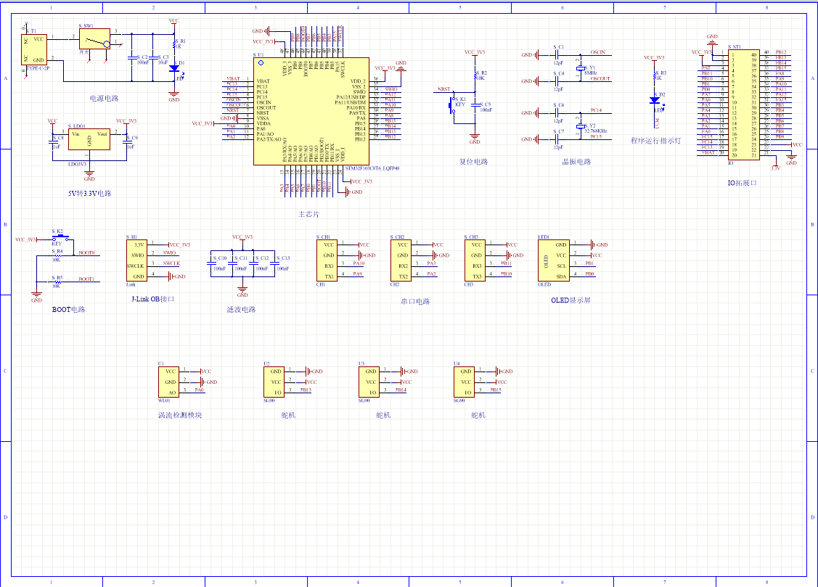Select resistor S_R4 10K on BOOT0
The image size is (818, 587).
point(57,256)
